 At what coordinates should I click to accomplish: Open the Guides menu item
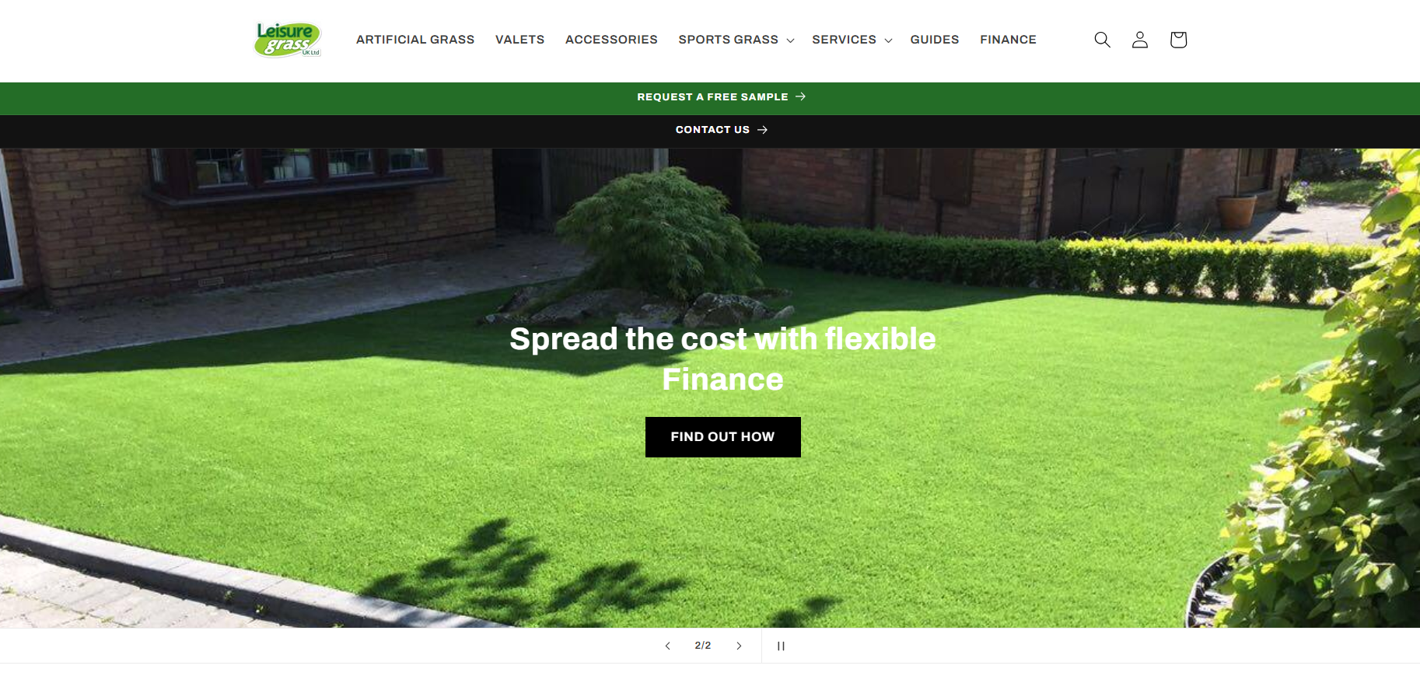pos(935,40)
